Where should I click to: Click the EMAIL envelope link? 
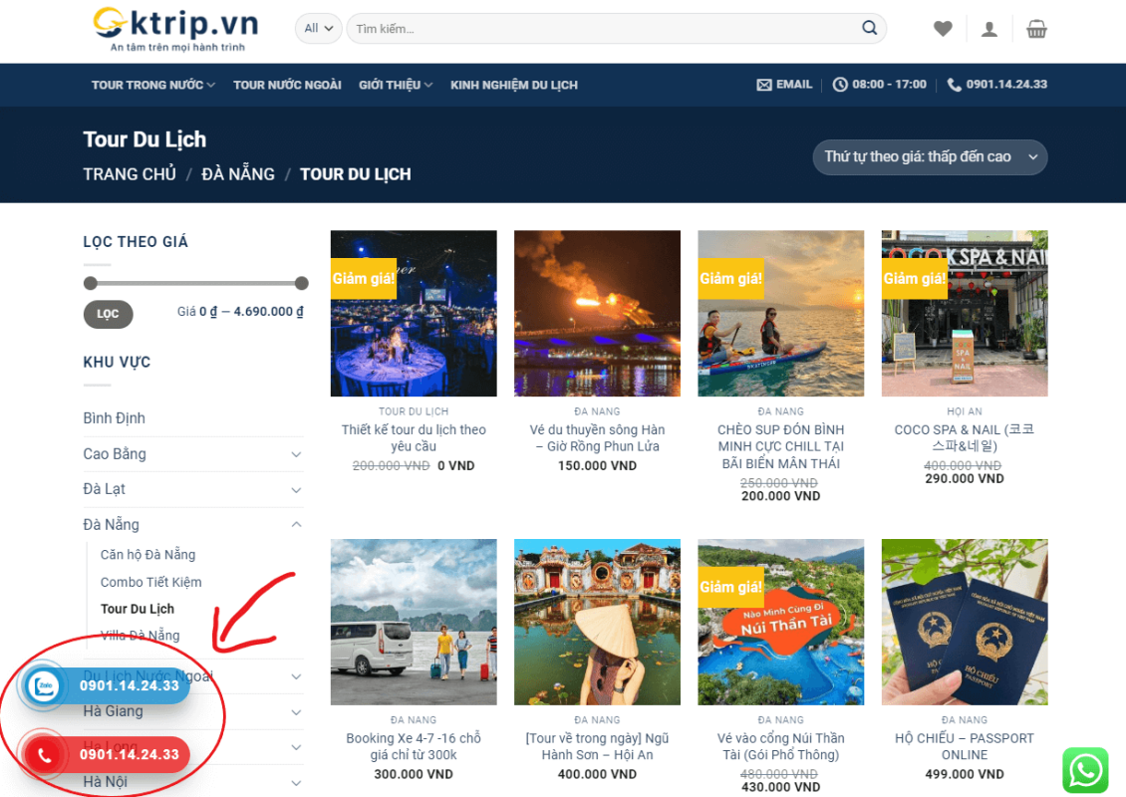click(x=784, y=84)
